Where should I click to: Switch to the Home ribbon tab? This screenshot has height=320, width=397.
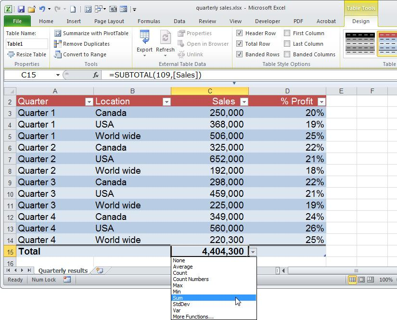(46, 21)
